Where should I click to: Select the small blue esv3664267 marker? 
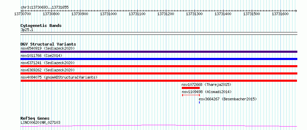click(x=199, y=102)
